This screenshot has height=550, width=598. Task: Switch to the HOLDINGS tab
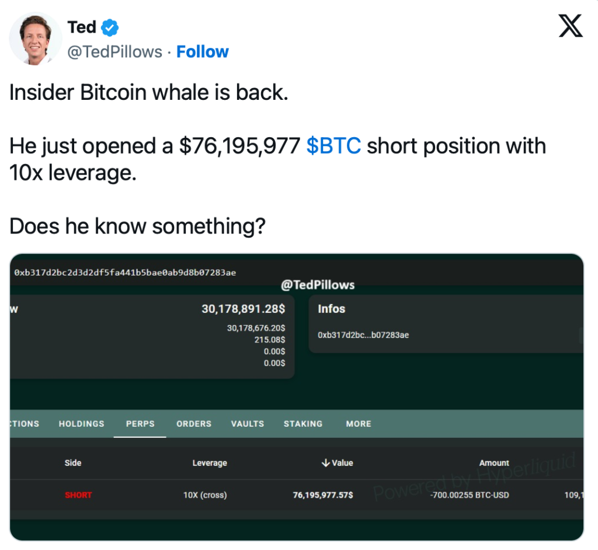point(81,424)
